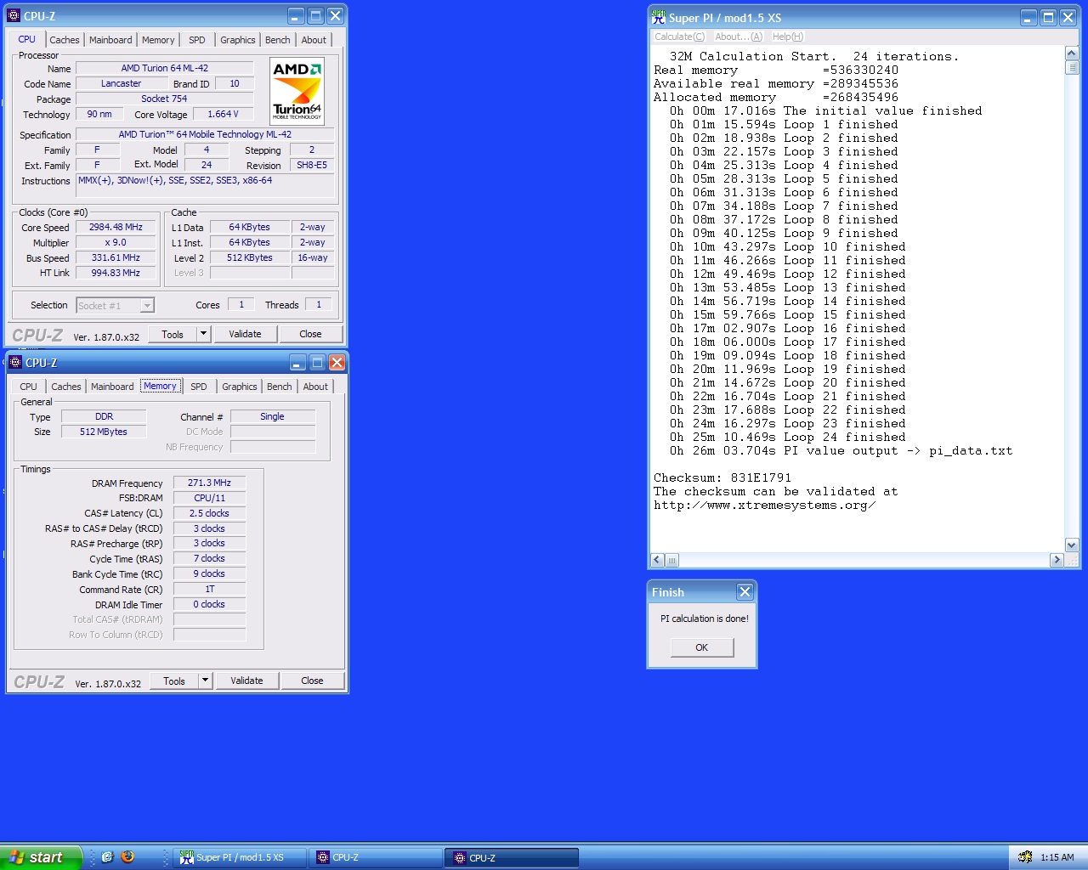This screenshot has height=870, width=1088.
Task: Click the CPU-Z title bar icon in top window
Action: pos(14,16)
